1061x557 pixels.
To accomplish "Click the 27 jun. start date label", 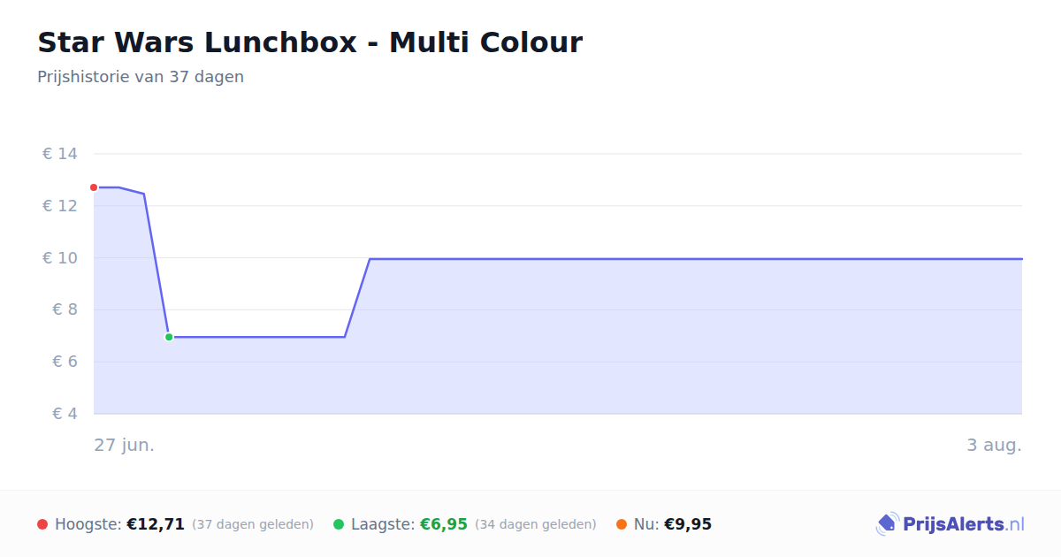I will [125, 445].
